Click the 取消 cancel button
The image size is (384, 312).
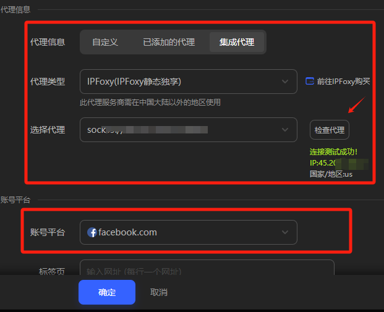159,292
